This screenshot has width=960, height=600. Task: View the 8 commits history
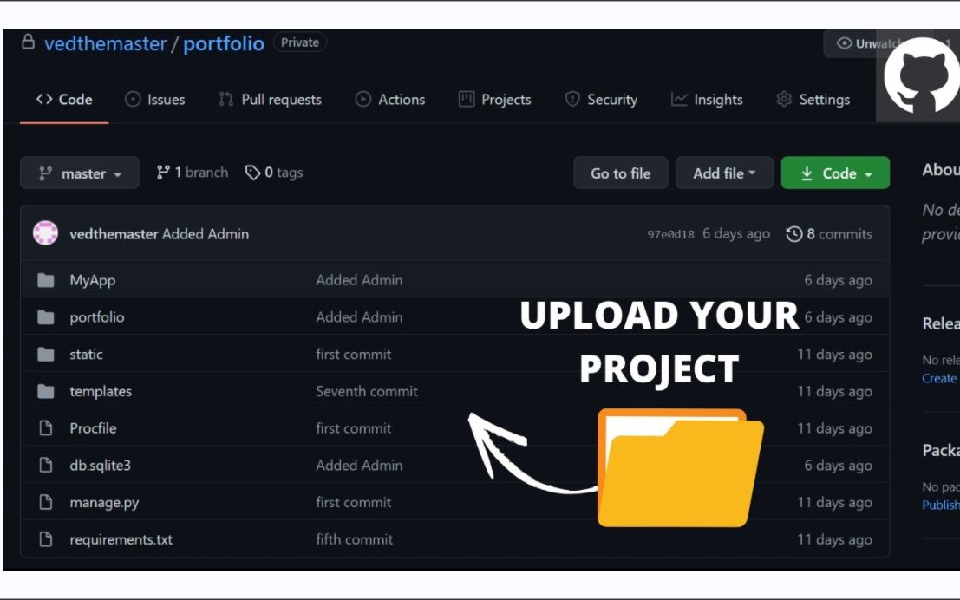(829, 234)
